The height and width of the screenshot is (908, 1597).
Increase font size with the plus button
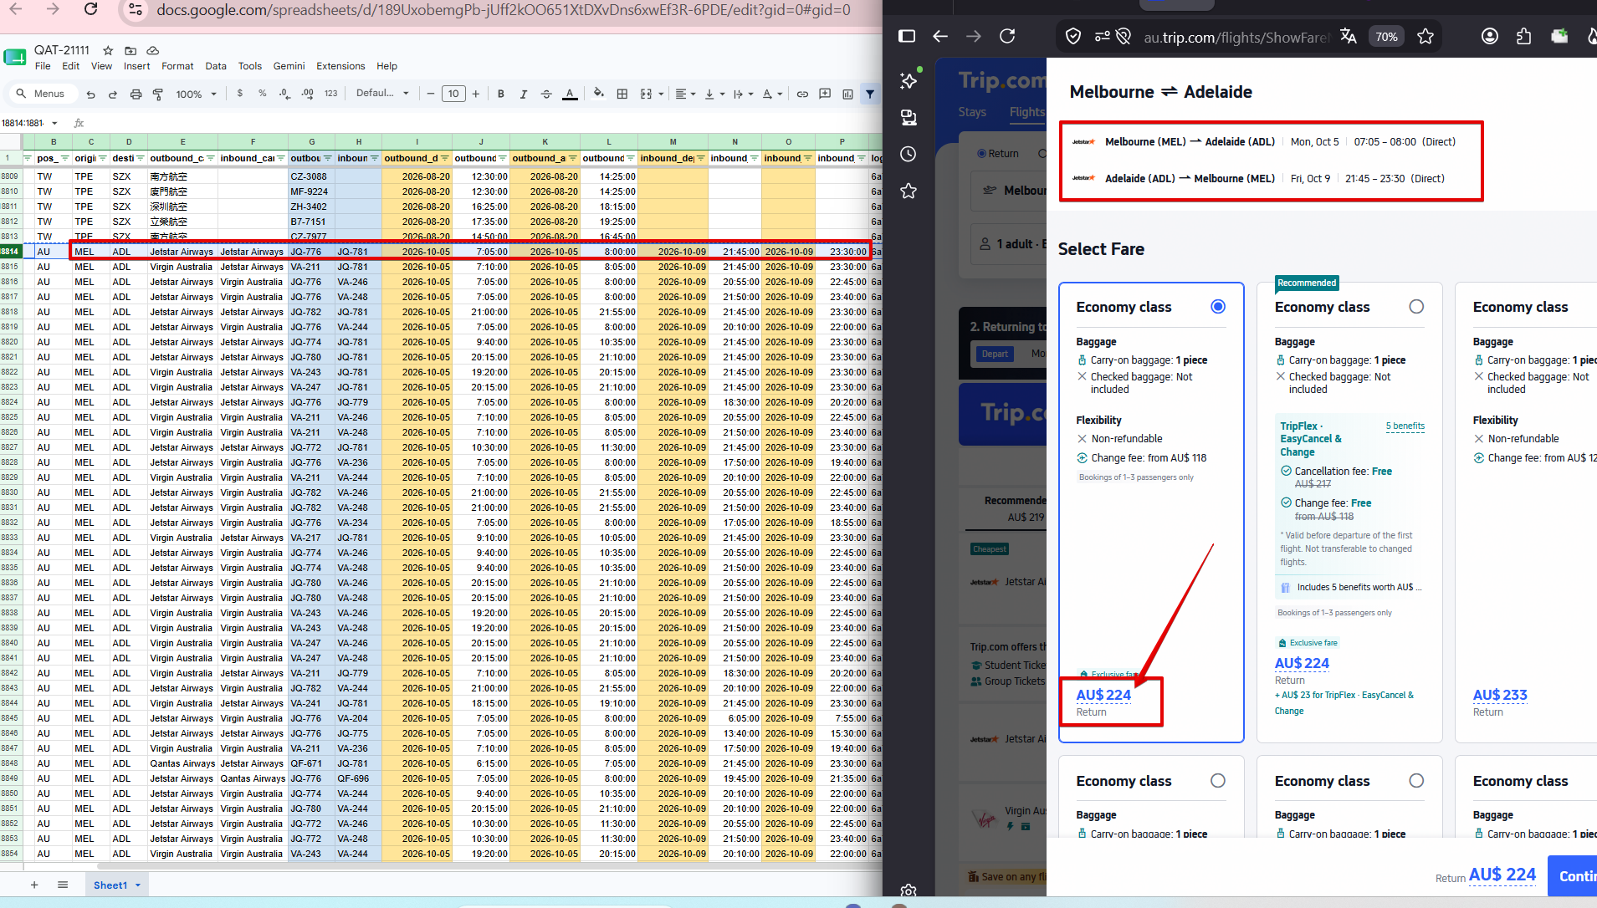click(x=476, y=94)
